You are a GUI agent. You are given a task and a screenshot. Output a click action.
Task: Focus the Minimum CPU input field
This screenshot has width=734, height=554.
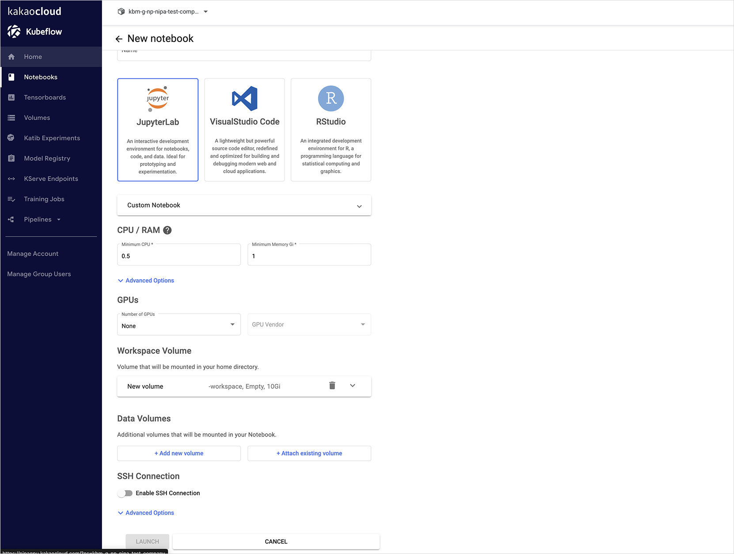pos(179,255)
